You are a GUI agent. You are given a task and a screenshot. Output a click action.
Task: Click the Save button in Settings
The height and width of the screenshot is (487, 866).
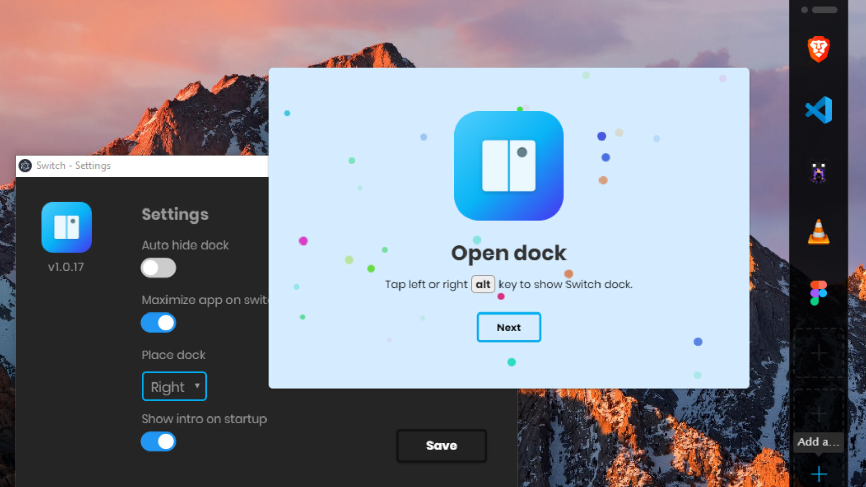441,445
